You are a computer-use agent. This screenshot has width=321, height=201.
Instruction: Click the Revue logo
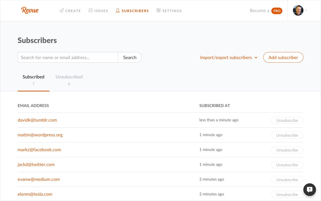point(30,10)
